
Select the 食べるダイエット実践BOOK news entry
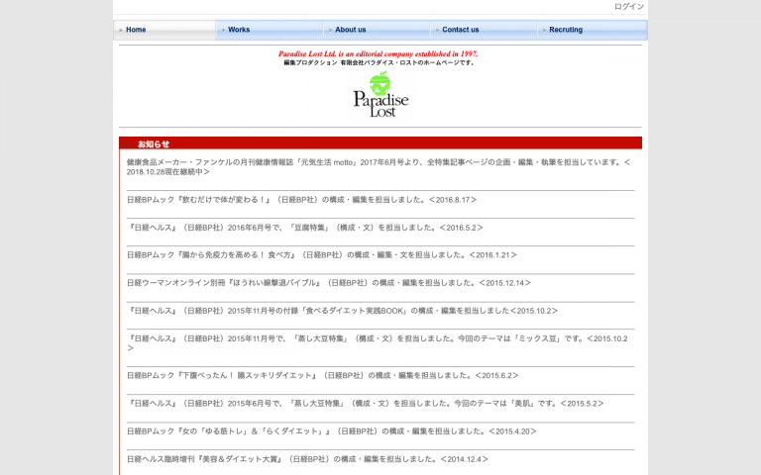342,311
